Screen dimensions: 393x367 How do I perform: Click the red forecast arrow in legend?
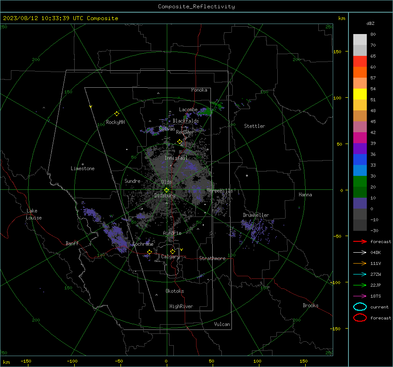pos(360,241)
